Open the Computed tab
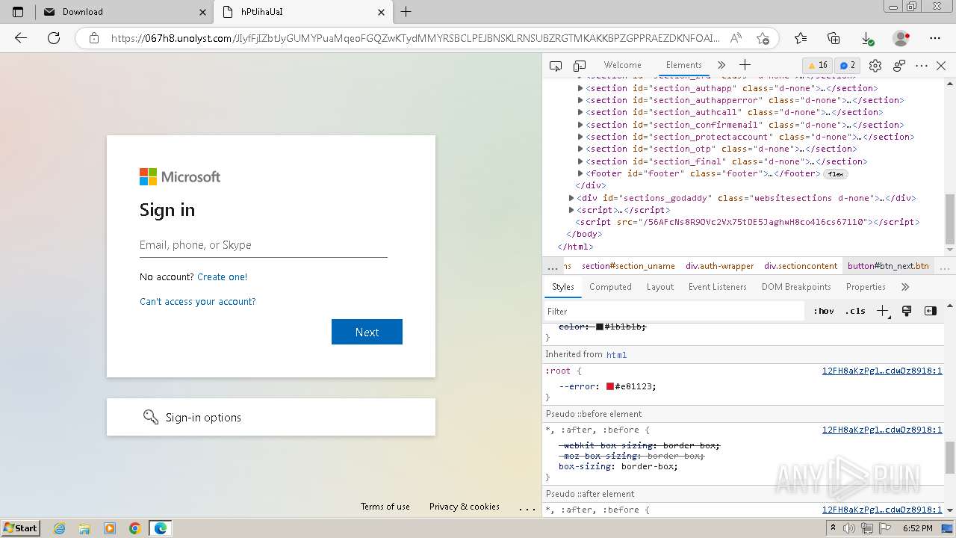956x538 pixels. pyautogui.click(x=610, y=287)
